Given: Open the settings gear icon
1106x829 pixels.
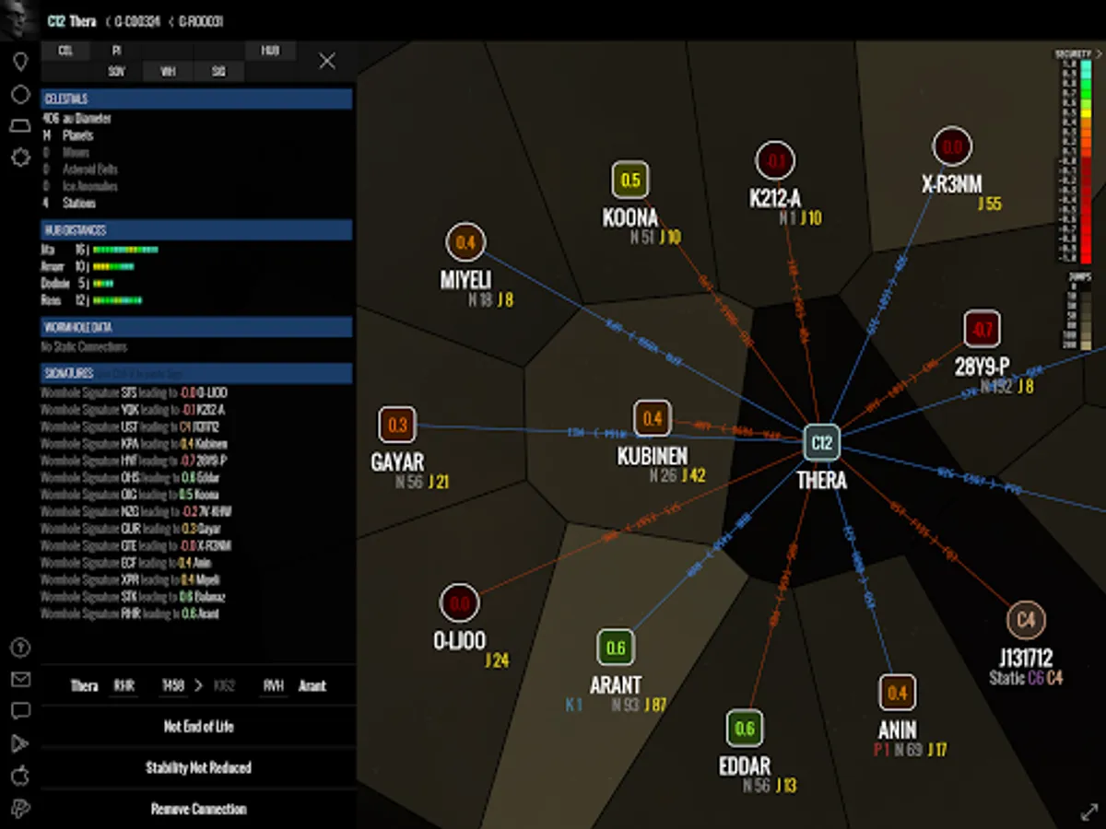Looking at the screenshot, I should point(20,158).
